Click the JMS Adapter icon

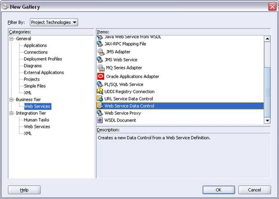(x=101, y=52)
